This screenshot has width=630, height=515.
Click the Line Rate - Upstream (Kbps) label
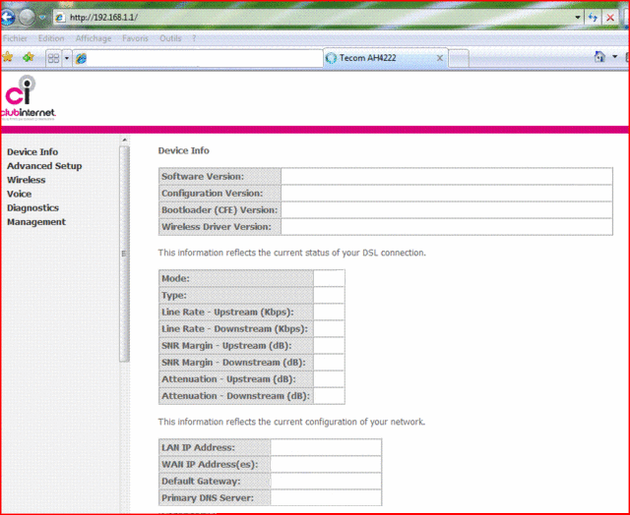227,313
